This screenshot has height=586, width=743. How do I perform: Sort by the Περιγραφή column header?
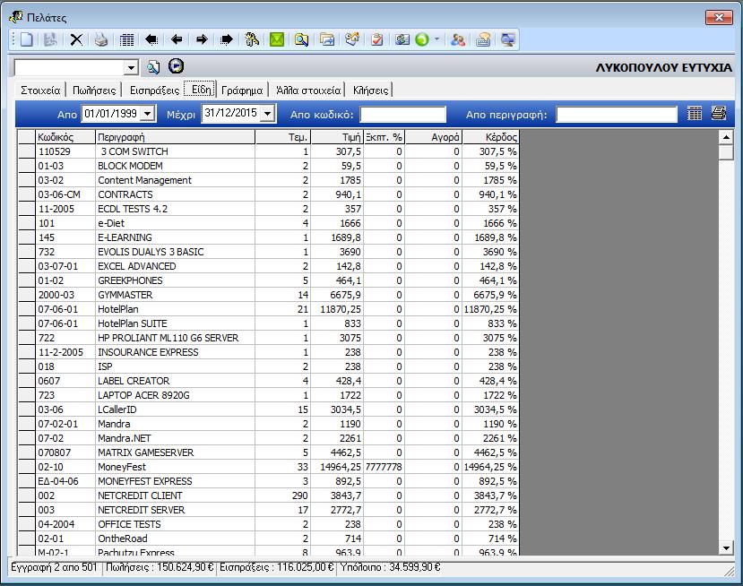pos(176,137)
